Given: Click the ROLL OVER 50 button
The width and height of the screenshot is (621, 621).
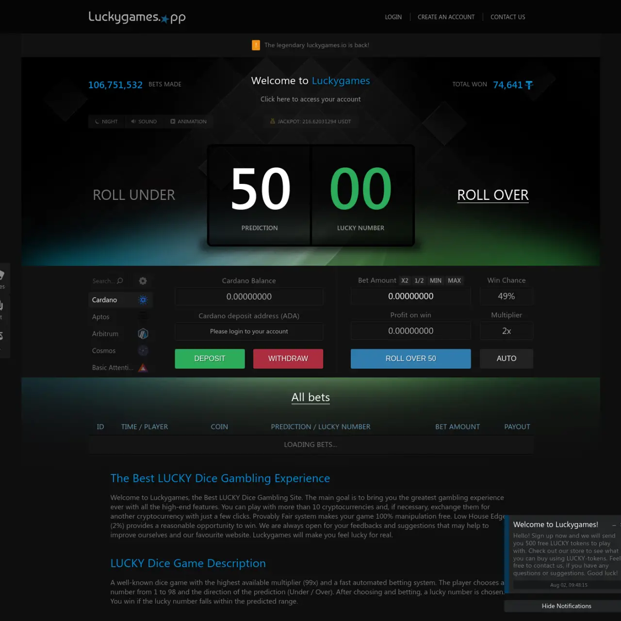Looking at the screenshot, I should (411, 359).
